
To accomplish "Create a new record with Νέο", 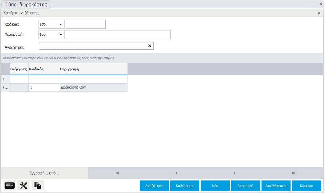I will click(215, 186).
